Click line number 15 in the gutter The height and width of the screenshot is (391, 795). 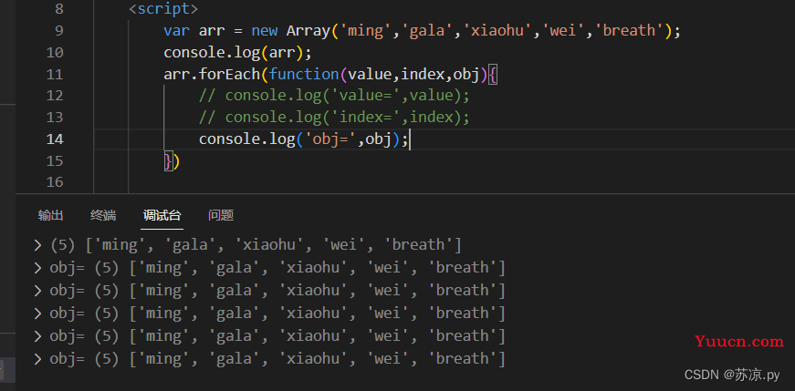55,161
